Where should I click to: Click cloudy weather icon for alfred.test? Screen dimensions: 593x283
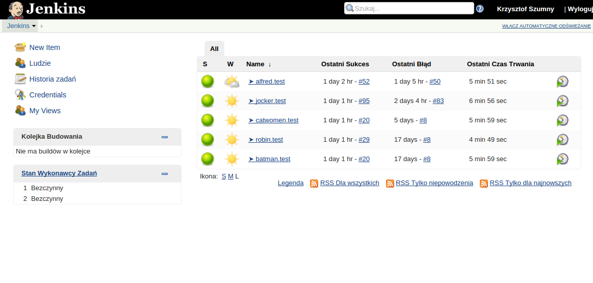click(x=232, y=82)
